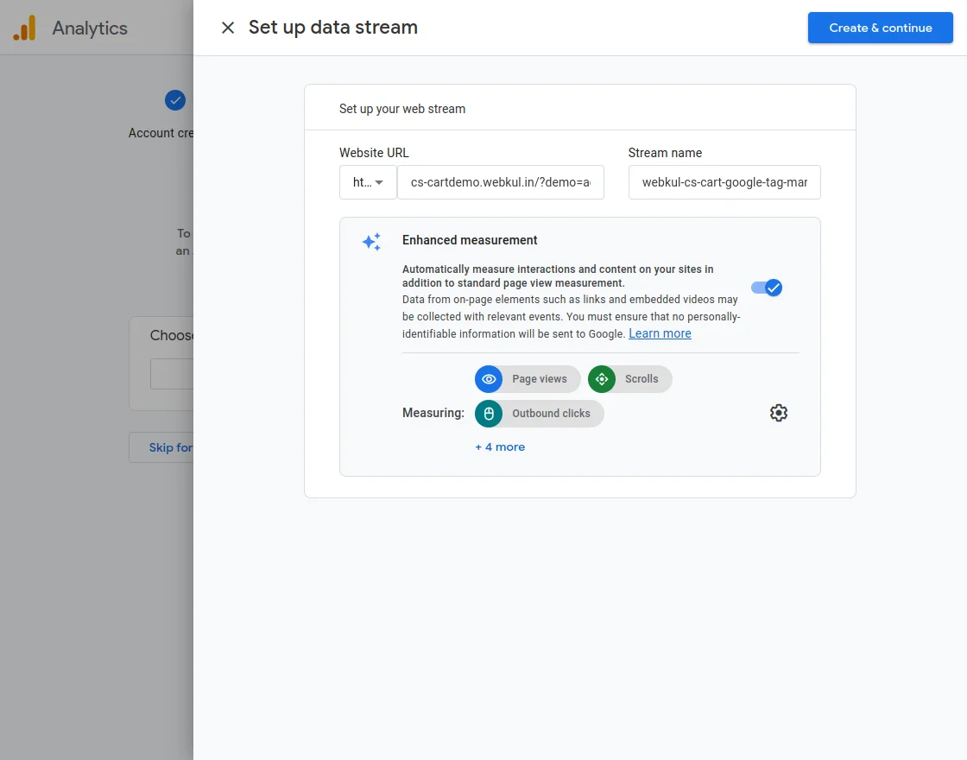Open the website URL protocol dropdown
The image size is (967, 760).
point(368,182)
